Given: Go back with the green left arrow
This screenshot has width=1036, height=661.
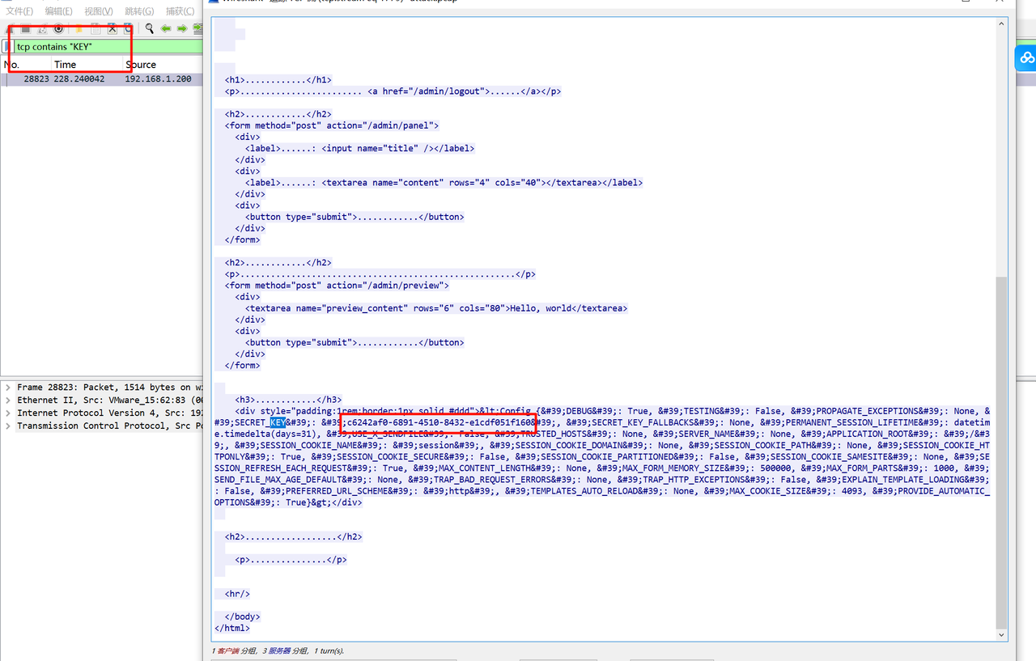Looking at the screenshot, I should [166, 29].
